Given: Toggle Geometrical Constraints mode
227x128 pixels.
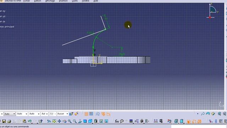Looking at the screenshot, I should (103, 114).
